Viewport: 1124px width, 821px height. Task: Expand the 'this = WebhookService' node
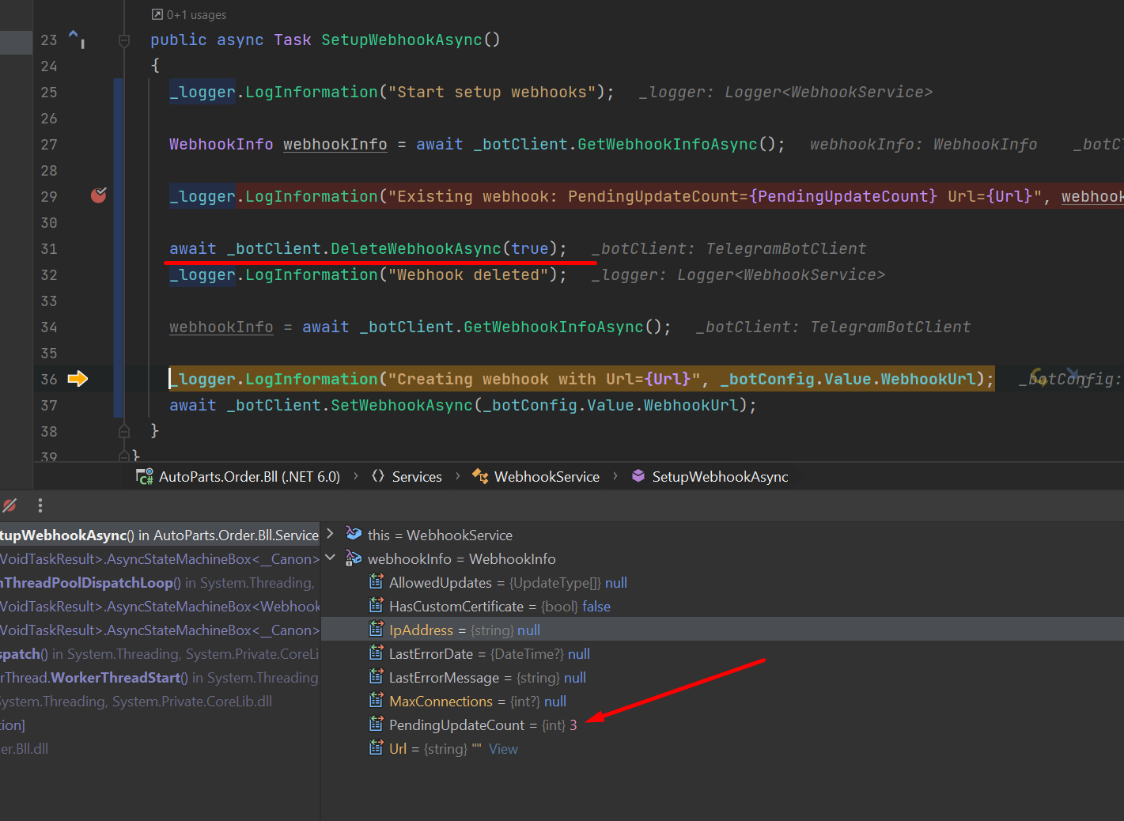point(331,534)
